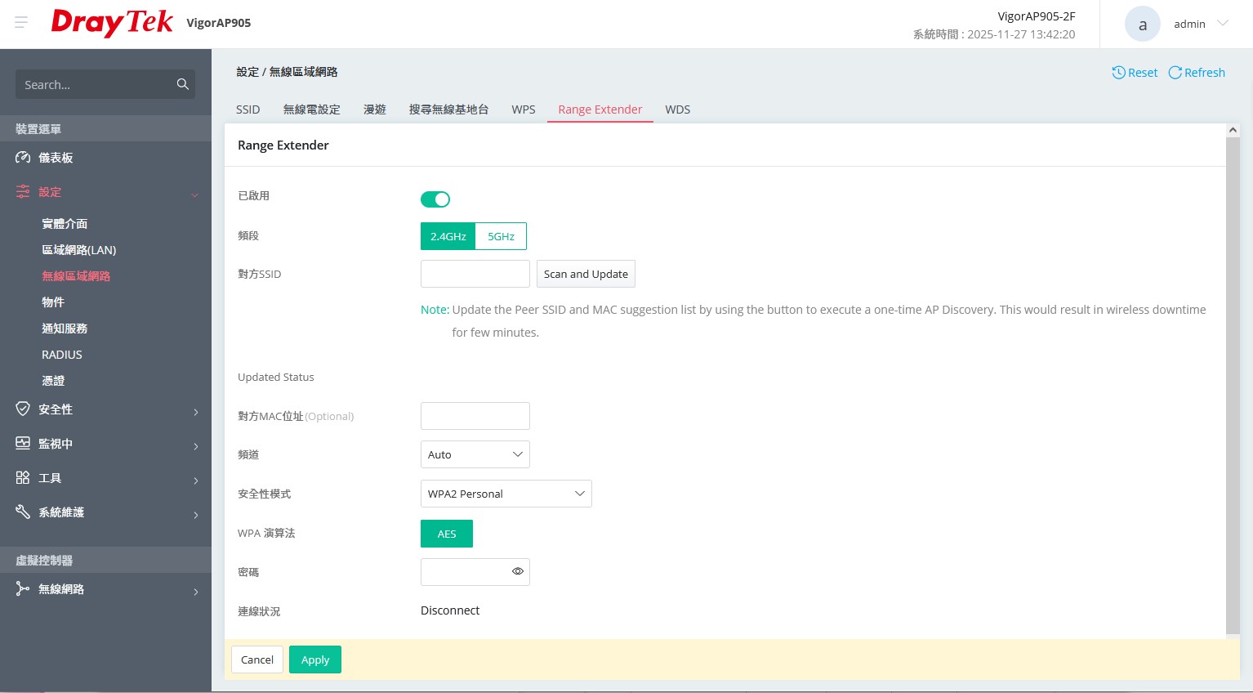Switch to the WPS tab
1253x693 pixels.
point(524,110)
